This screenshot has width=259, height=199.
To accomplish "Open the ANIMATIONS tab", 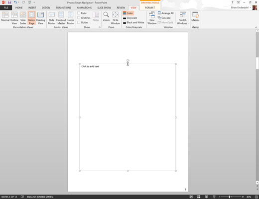I will pyautogui.click(x=84, y=7).
